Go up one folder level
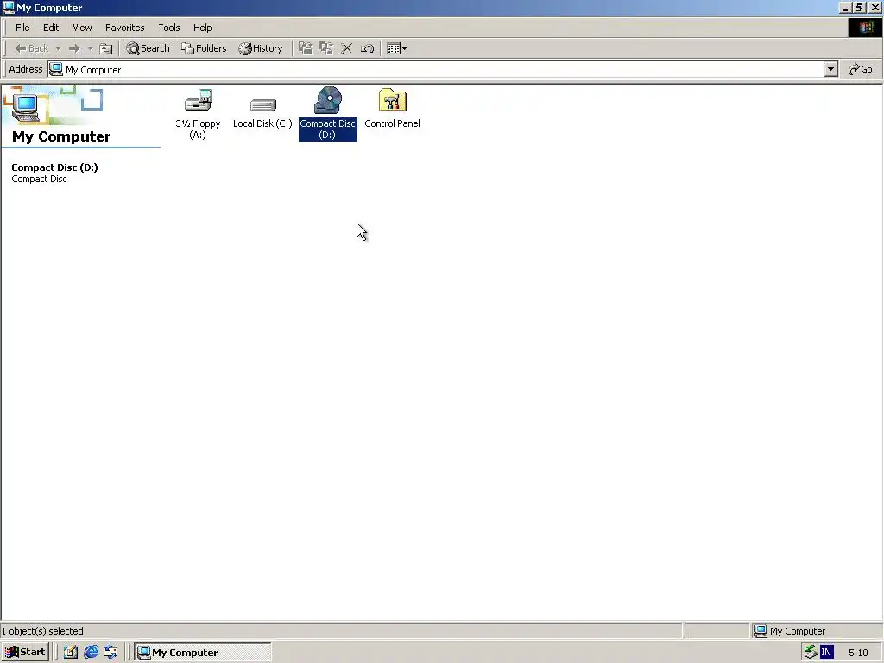The image size is (884, 663). point(106,48)
